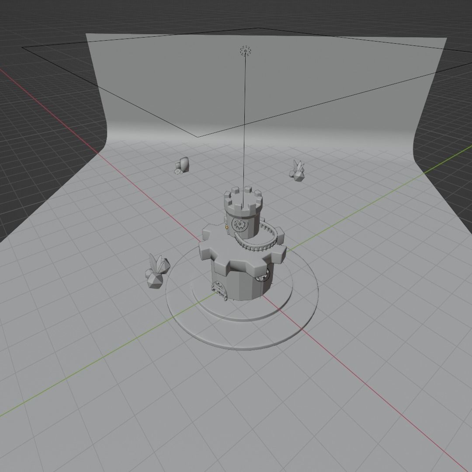Select the point light gizmo above the tower
The image size is (472, 472).
click(246, 51)
